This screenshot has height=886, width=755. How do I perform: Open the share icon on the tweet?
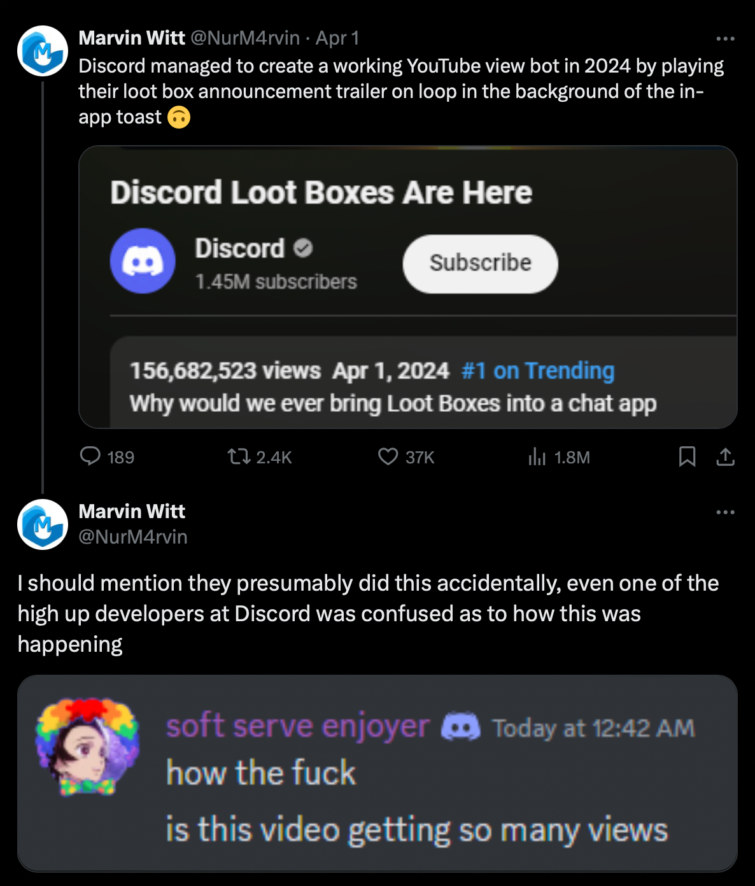pos(726,456)
